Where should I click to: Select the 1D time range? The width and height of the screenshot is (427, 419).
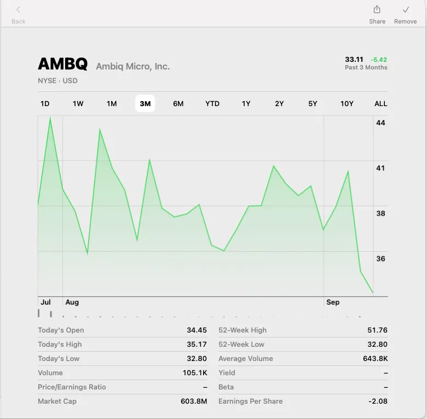45,103
